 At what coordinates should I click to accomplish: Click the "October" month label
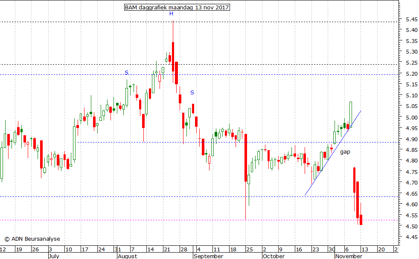(x=274, y=256)
